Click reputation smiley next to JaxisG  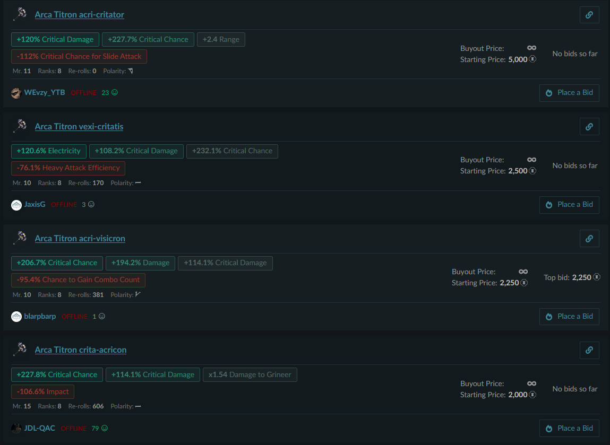[x=91, y=204]
